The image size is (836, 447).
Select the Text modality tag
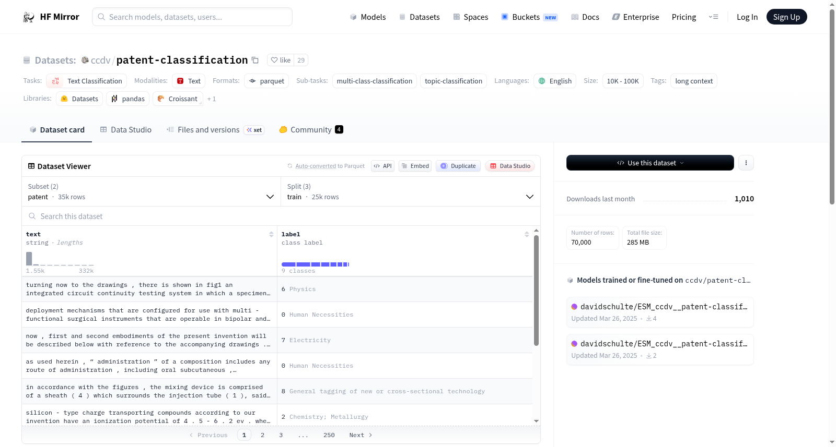coord(189,81)
